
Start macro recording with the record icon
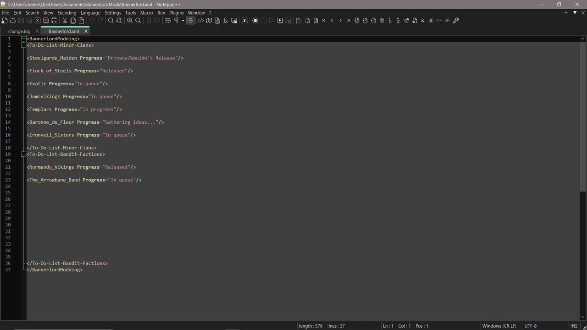pyautogui.click(x=255, y=21)
